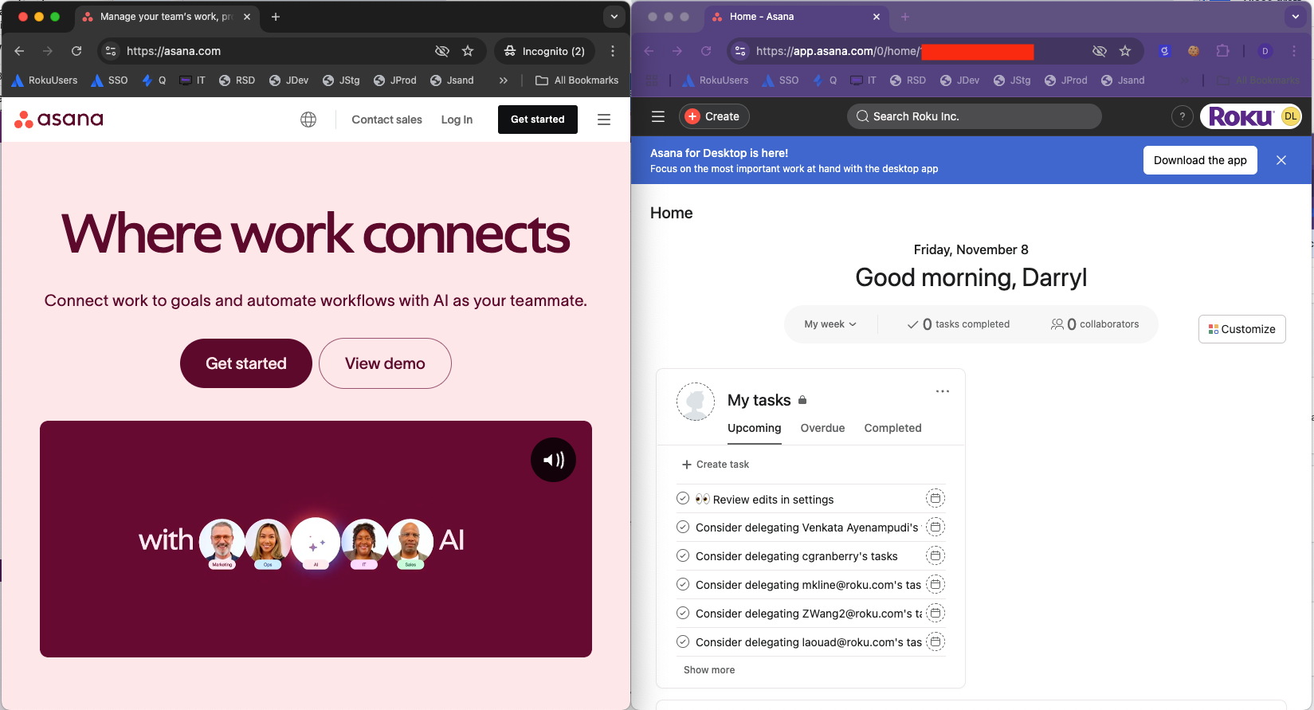
Task: Click the Search Roku Inc. field
Action: coord(975,116)
